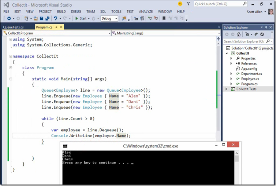276x186 pixels.
Task: Click the Open File folder icon
Action: click(36, 18)
